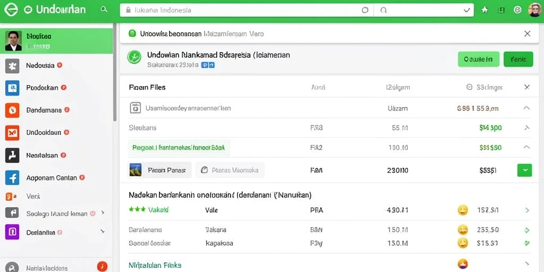This screenshot has height=272, width=544.
Task: Expand the Vakasi row green arrow
Action: pyautogui.click(x=528, y=210)
